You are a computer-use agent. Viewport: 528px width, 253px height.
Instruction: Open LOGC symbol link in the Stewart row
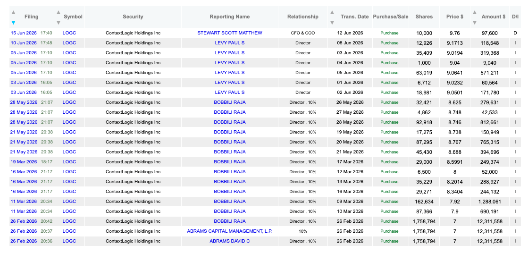click(x=69, y=33)
